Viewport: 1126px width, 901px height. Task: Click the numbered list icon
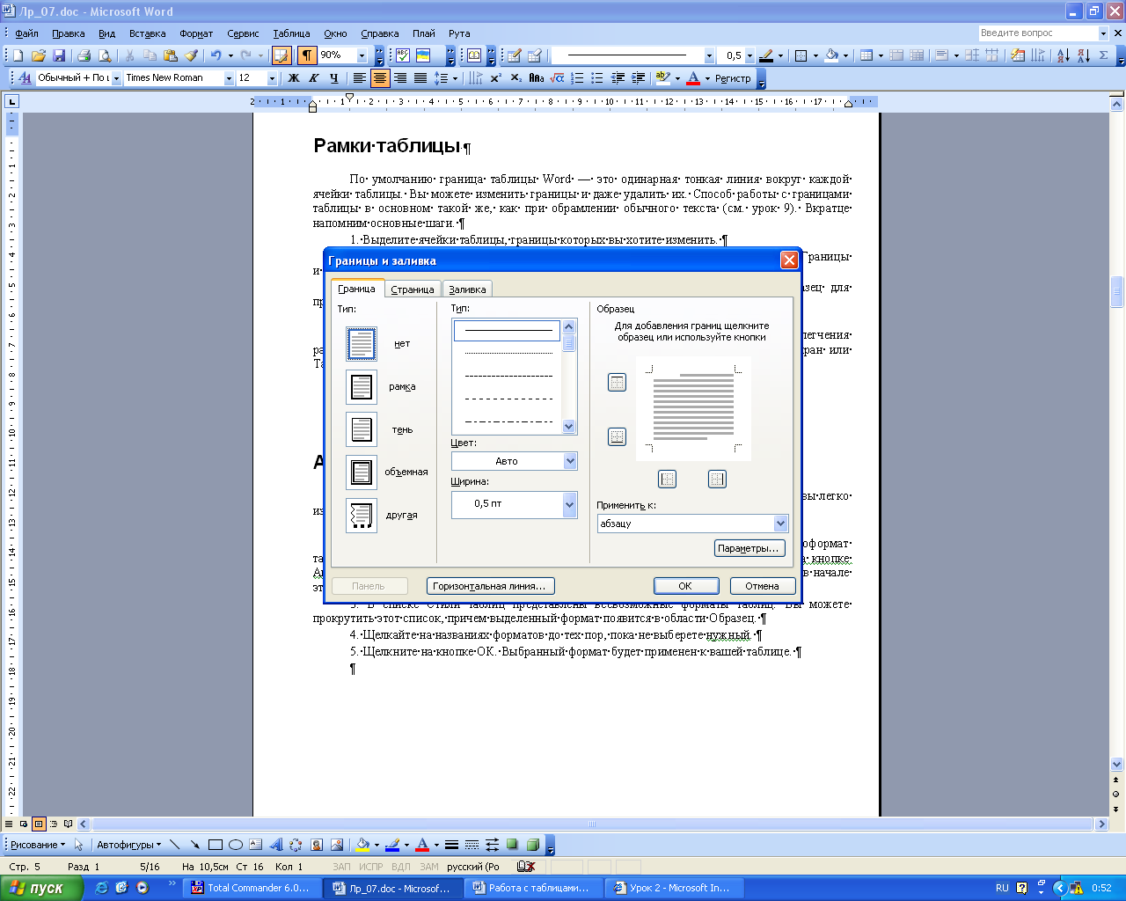577,78
